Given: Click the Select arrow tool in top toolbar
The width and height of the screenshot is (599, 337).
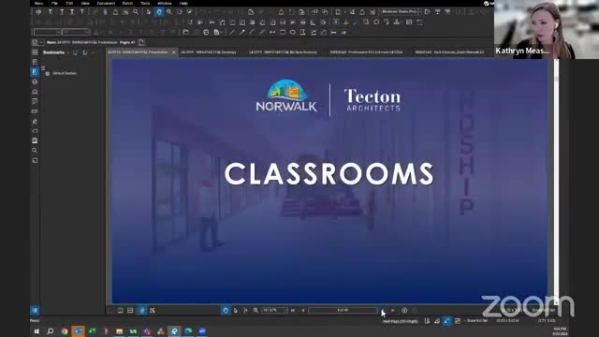Looking at the screenshot, I should point(149,12).
